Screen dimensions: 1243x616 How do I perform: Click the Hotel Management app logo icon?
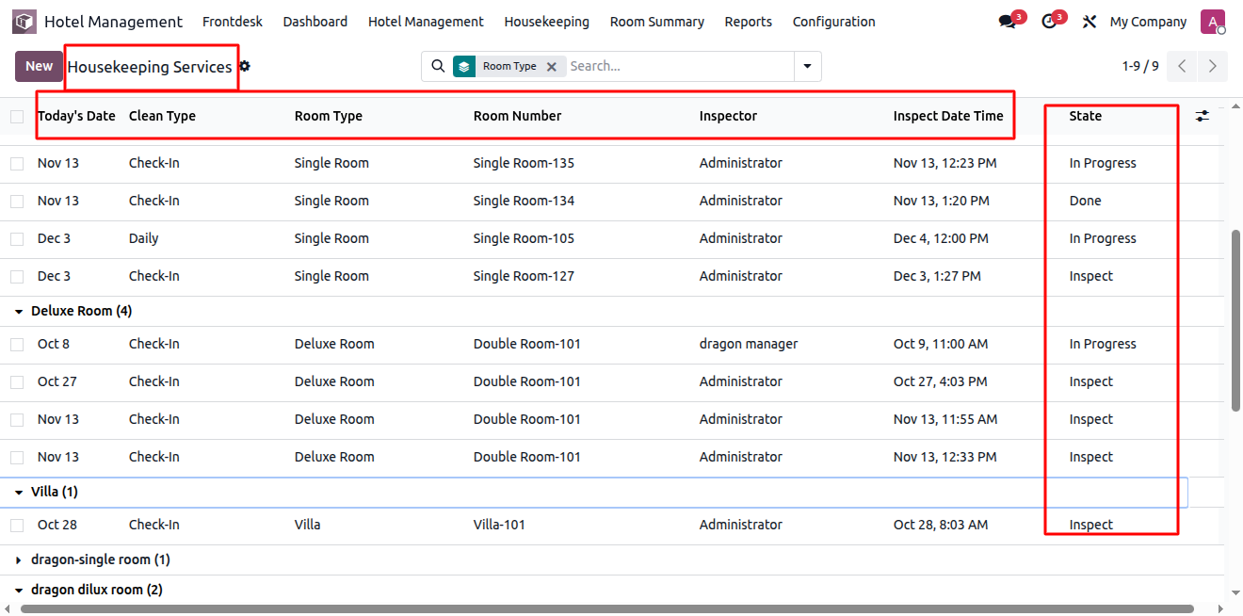(24, 22)
